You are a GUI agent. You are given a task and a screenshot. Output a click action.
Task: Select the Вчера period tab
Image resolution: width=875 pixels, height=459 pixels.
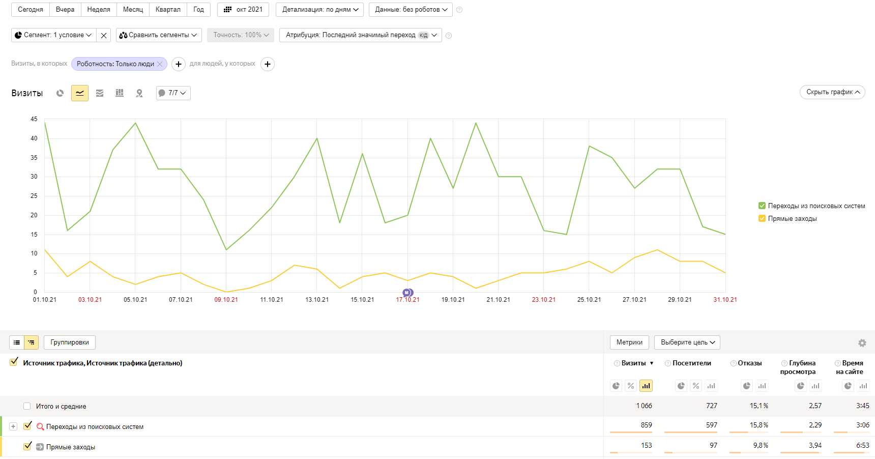coord(65,10)
